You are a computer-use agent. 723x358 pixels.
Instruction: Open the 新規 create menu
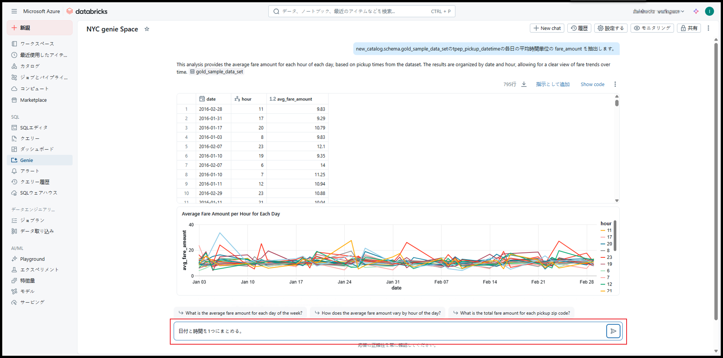click(x=39, y=28)
